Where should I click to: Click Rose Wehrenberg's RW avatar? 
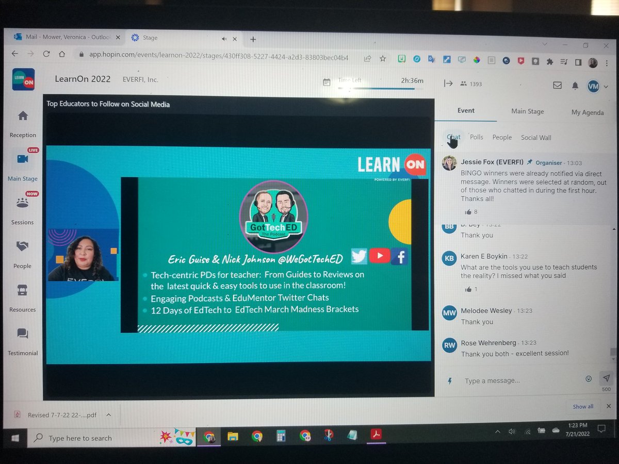449,345
